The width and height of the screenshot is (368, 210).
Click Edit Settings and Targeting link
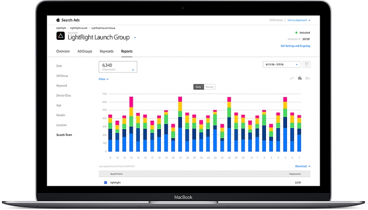coord(295,46)
